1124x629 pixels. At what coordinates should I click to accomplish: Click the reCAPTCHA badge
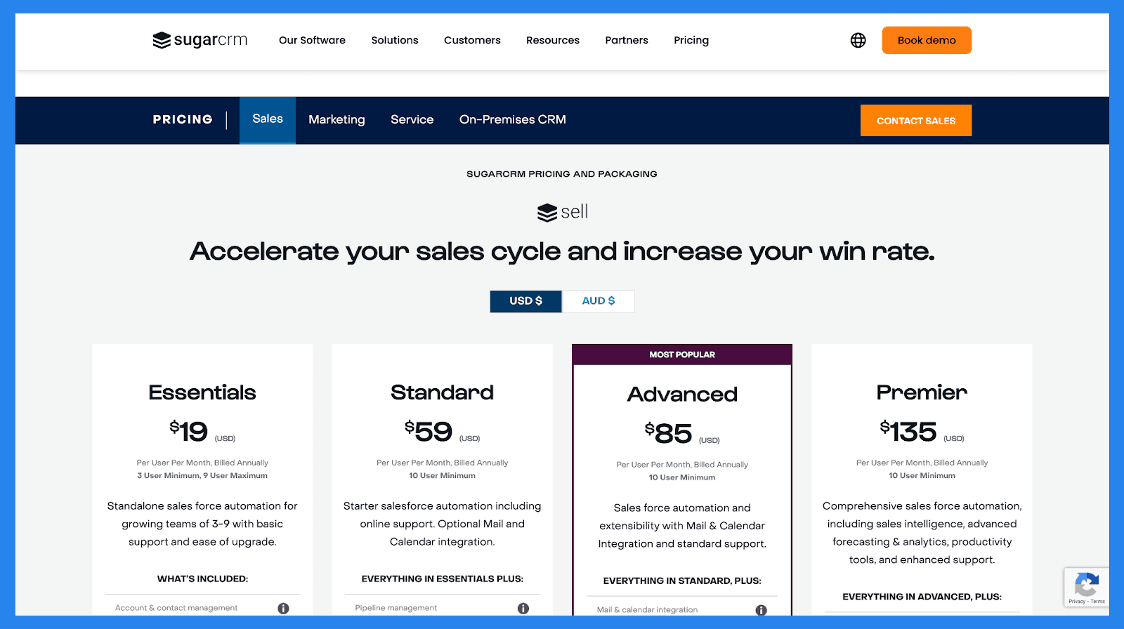tap(1087, 587)
